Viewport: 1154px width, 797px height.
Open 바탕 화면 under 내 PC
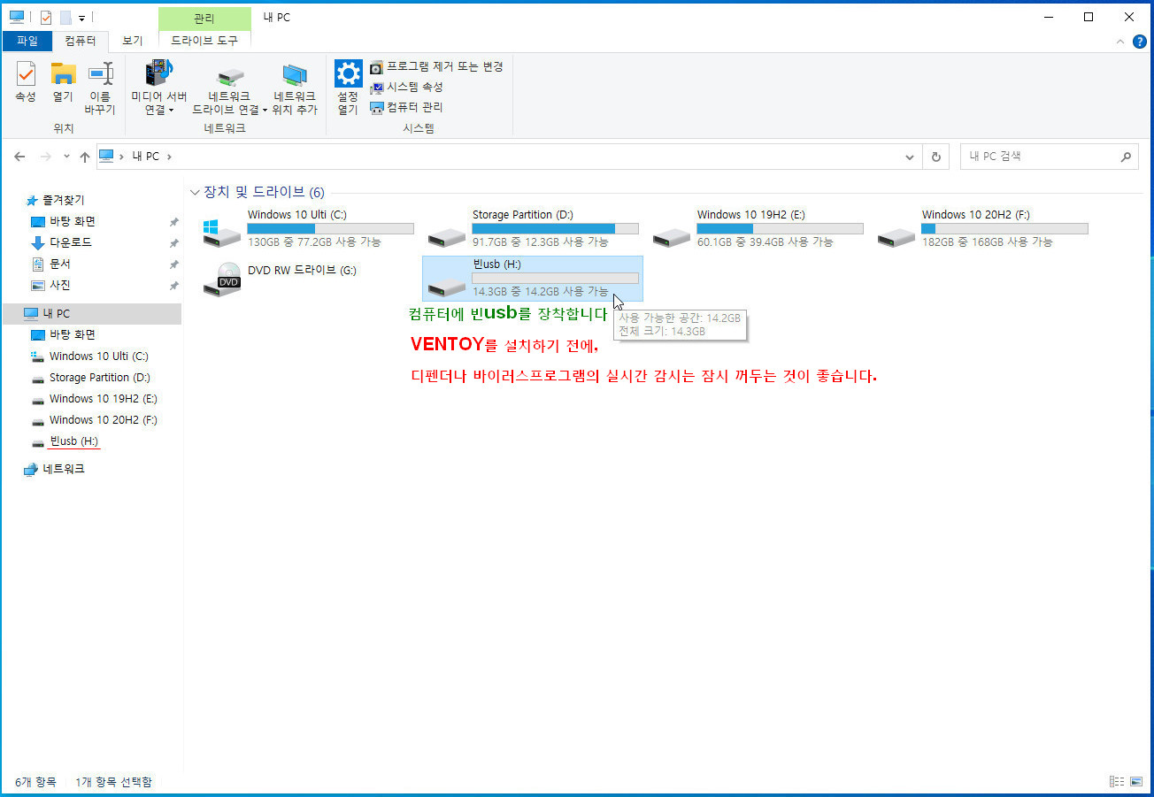[72, 334]
